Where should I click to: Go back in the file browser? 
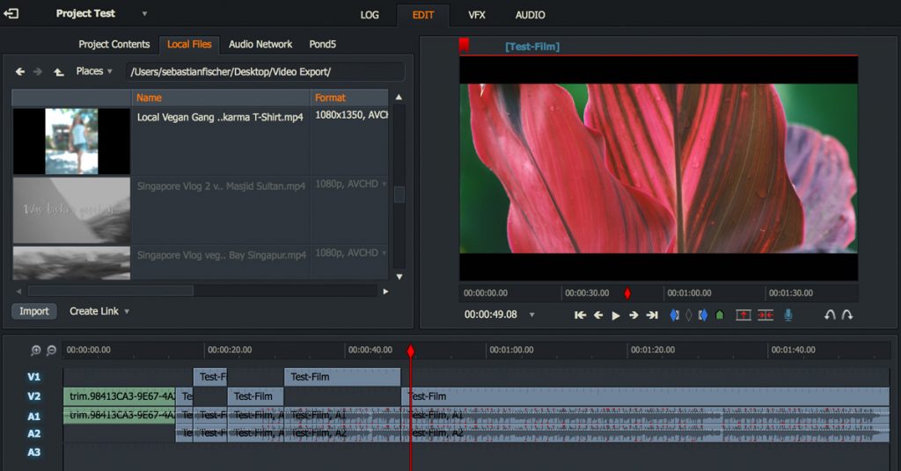point(20,72)
